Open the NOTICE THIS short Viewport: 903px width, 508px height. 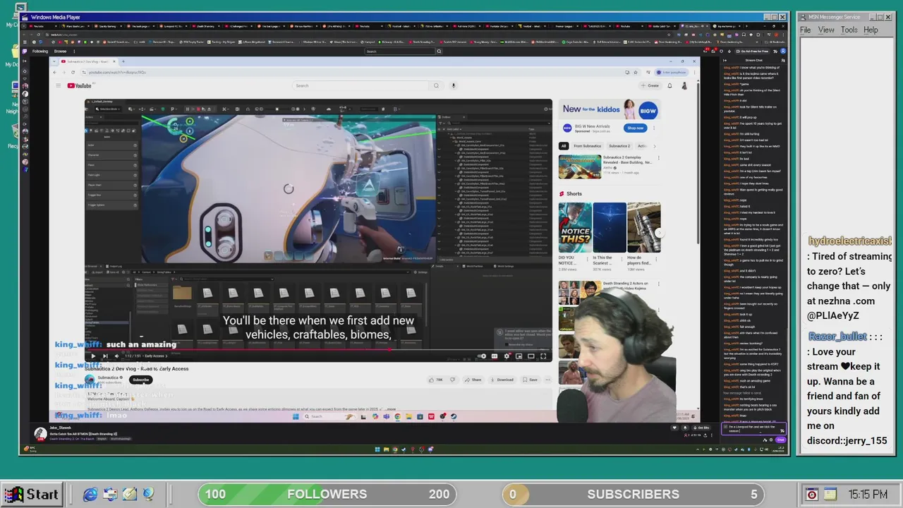click(575, 227)
